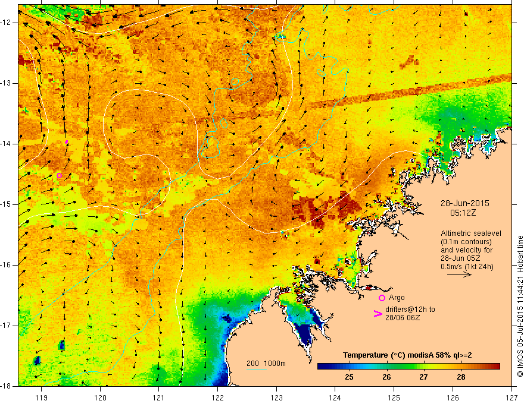Click the colorbar tick label 28
The width and height of the screenshot is (524, 404).
461,377
